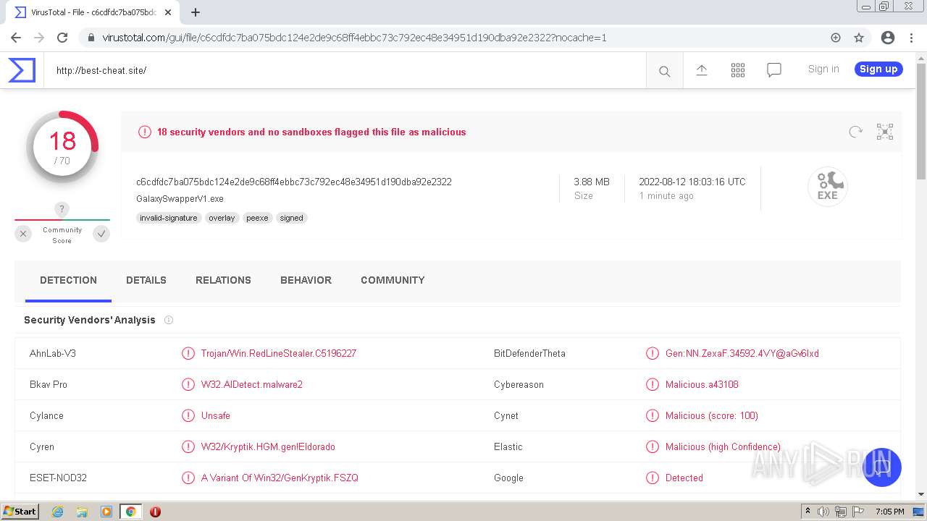The height and width of the screenshot is (521, 927).
Task: Click A Variant Of Win32/GenKryptik.FSZQ result
Action: click(x=280, y=478)
